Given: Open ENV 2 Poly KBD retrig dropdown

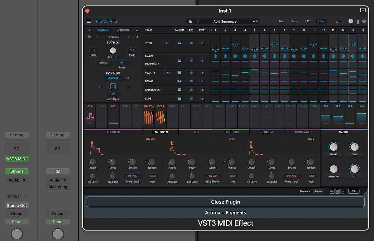Looking at the screenshot, I should click(x=212, y=176).
